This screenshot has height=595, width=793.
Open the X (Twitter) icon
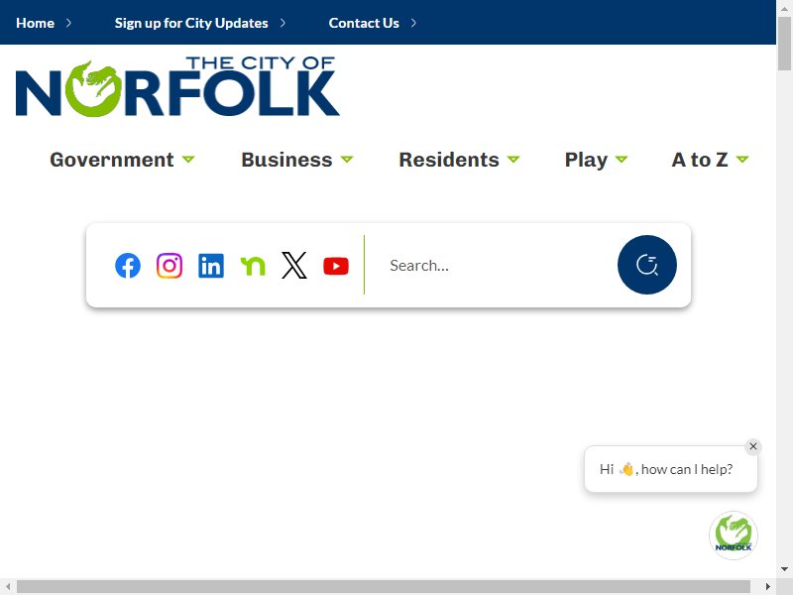[x=293, y=266]
